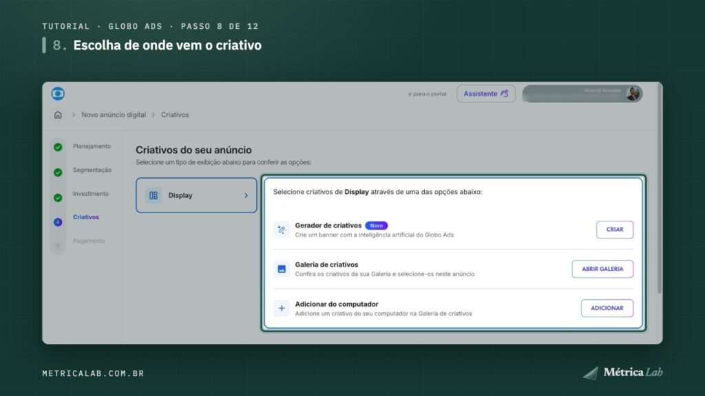The width and height of the screenshot is (705, 396).
Task: Open the home breadcrumb icon
Action: point(58,115)
